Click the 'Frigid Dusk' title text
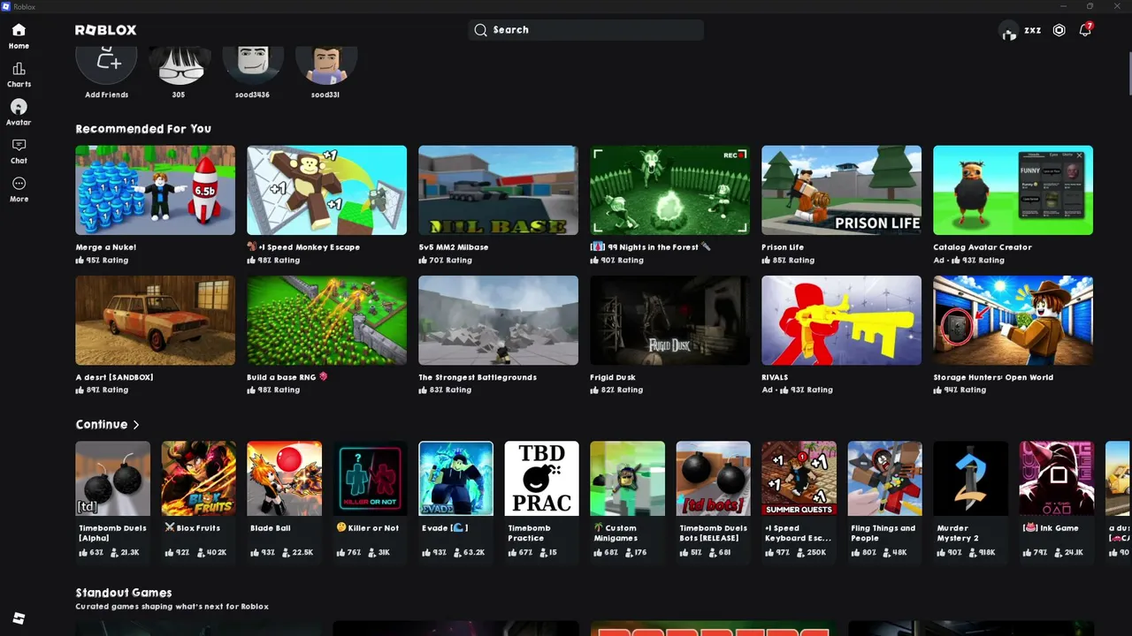The image size is (1132, 636). (x=613, y=377)
